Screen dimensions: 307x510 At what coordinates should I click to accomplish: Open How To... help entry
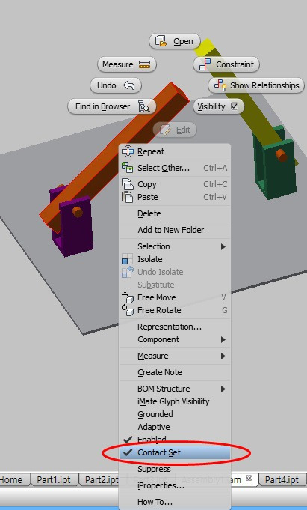(175, 502)
